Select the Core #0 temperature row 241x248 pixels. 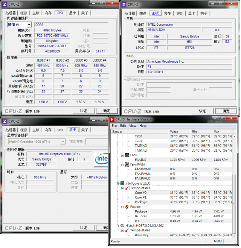(x=183, y=193)
